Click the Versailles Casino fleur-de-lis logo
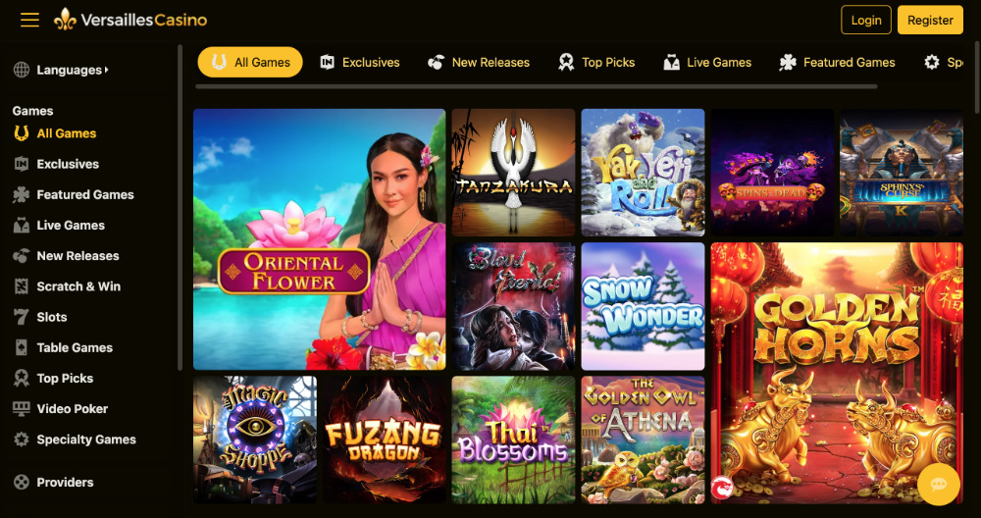 [x=65, y=20]
